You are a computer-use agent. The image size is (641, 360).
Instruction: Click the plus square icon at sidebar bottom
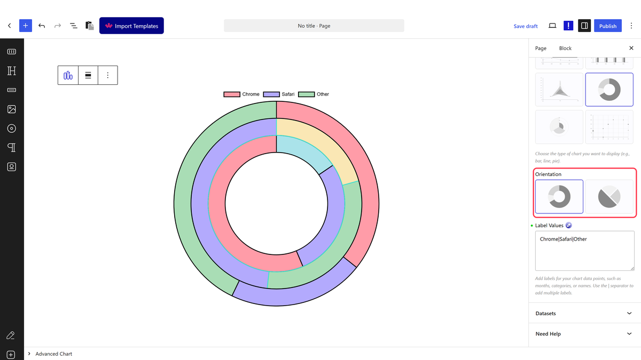pyautogui.click(x=11, y=355)
